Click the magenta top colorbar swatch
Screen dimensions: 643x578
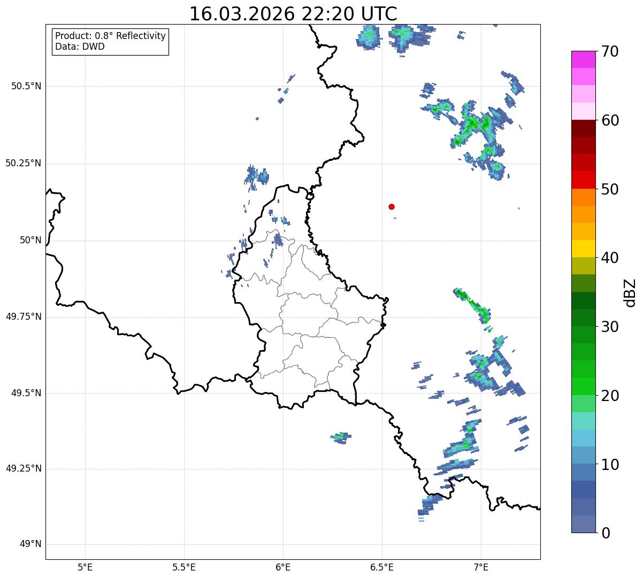583,59
